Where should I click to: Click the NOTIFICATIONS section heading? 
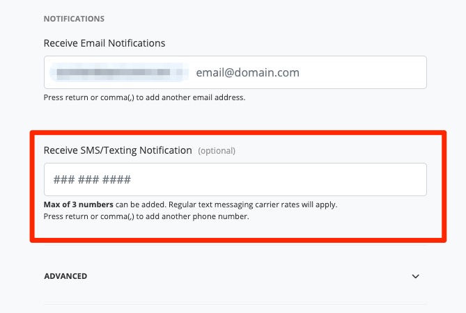coord(74,19)
